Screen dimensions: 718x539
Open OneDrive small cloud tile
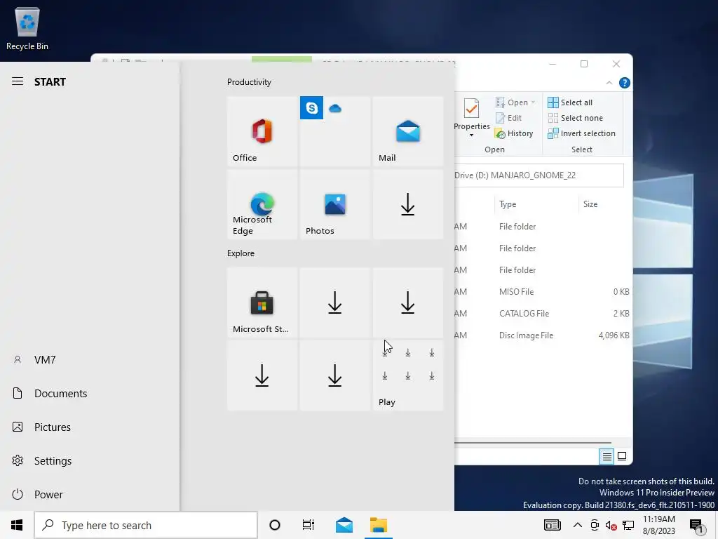click(x=335, y=108)
